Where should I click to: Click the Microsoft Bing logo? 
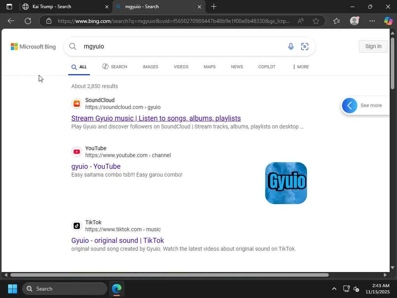pyautogui.click(x=33, y=47)
